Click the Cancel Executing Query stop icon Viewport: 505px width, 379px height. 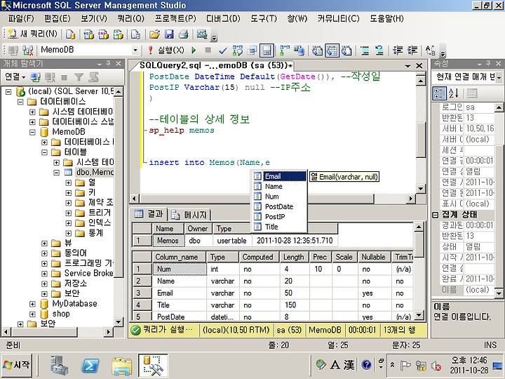(208, 51)
